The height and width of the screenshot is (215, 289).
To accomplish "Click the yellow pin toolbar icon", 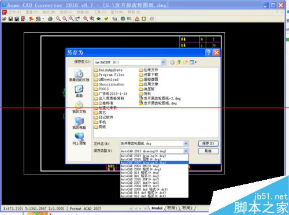I will (106, 18).
